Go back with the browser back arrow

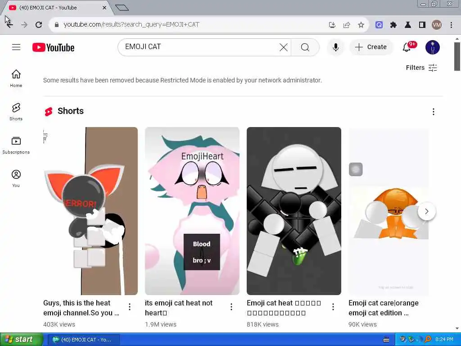pyautogui.click(x=10, y=25)
